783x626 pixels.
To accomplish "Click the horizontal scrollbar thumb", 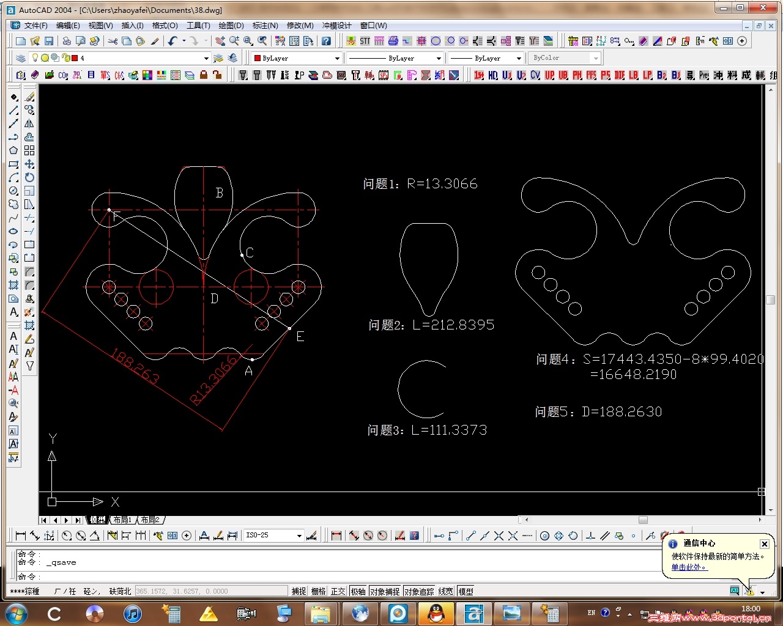I will [643, 520].
